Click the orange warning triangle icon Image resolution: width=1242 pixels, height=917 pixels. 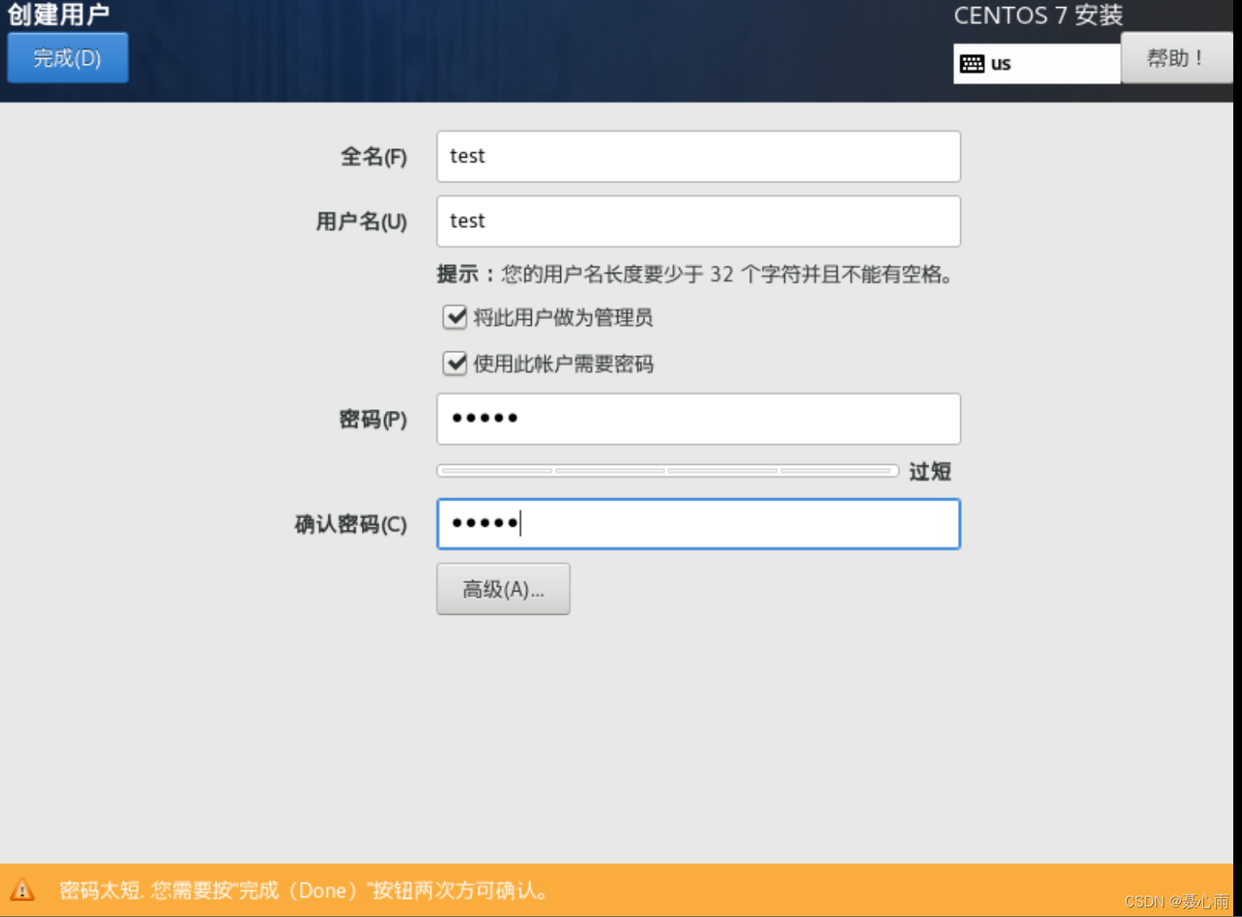pyautogui.click(x=22, y=890)
